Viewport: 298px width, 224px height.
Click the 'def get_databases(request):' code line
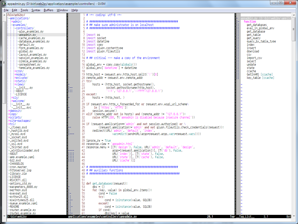pyautogui.click(x=107, y=184)
